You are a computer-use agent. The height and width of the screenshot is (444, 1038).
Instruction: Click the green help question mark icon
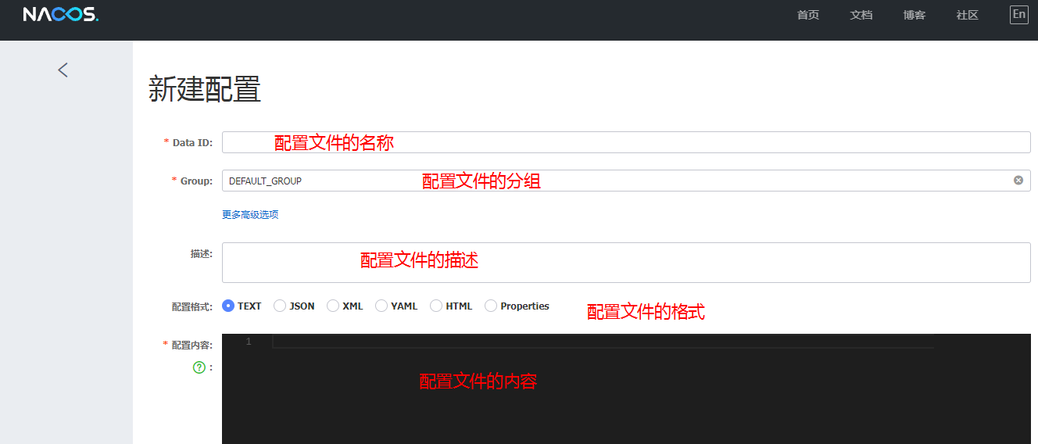199,367
